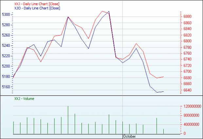The height and width of the screenshot is (139, 203).
Task: Click the blue XJO line's highest peak
Action: click(x=109, y=11)
